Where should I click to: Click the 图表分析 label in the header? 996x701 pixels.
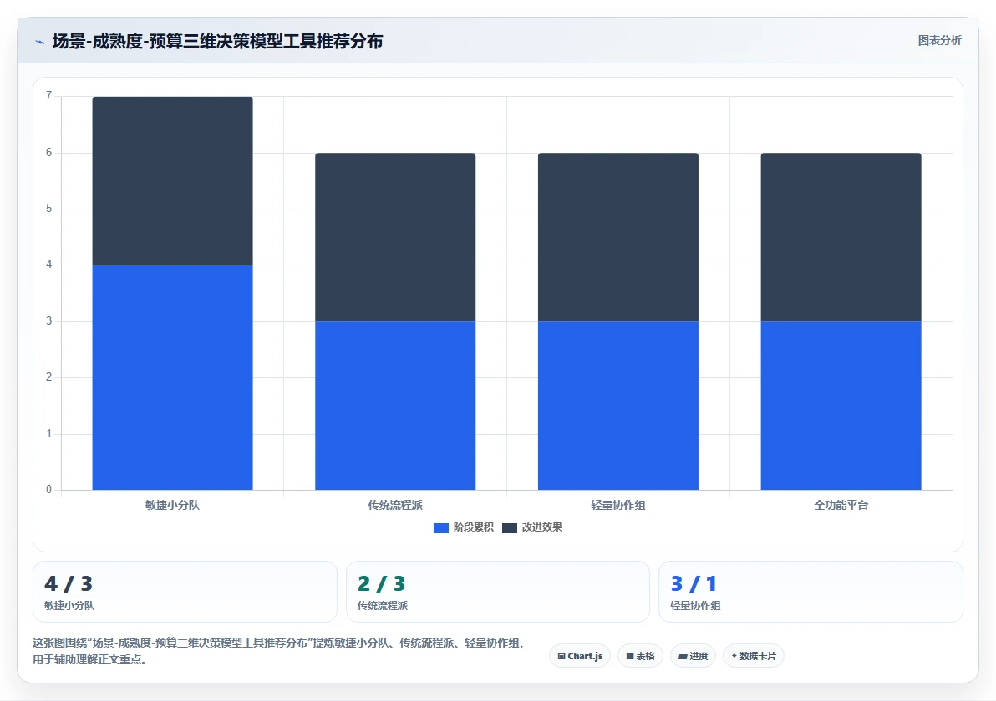(939, 41)
